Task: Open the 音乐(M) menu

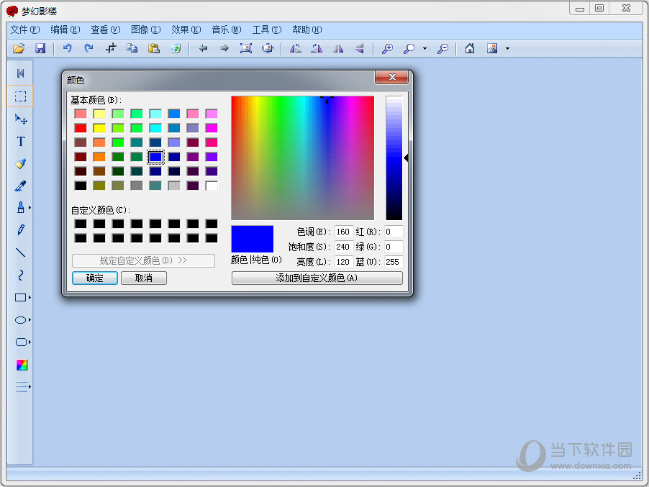Action: pos(226,29)
